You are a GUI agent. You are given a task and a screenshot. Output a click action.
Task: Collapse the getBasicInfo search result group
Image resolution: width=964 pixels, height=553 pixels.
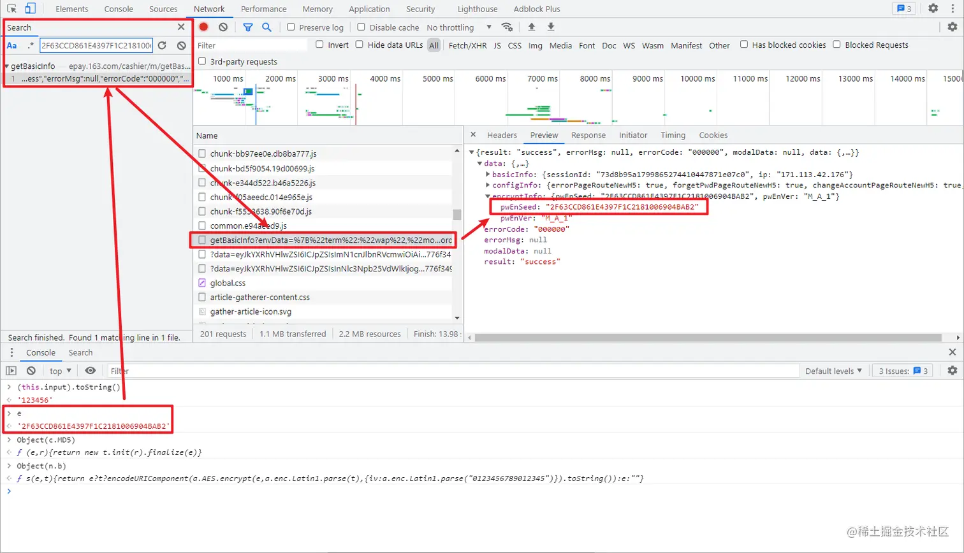point(6,66)
